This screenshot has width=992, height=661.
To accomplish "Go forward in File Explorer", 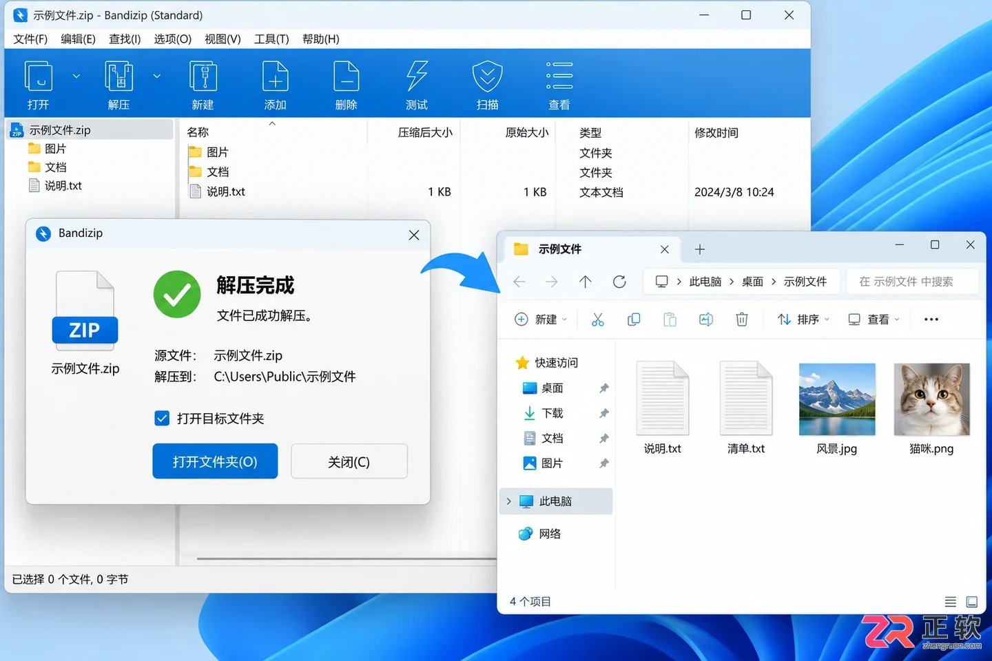I will [552, 282].
